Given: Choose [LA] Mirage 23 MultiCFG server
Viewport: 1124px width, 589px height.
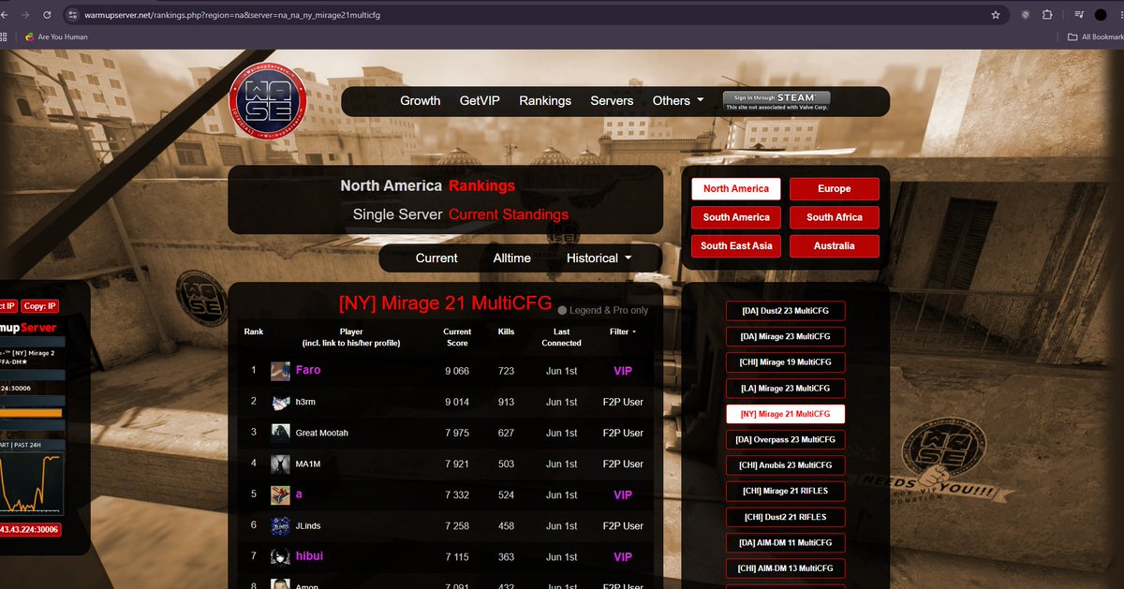Looking at the screenshot, I should point(785,388).
